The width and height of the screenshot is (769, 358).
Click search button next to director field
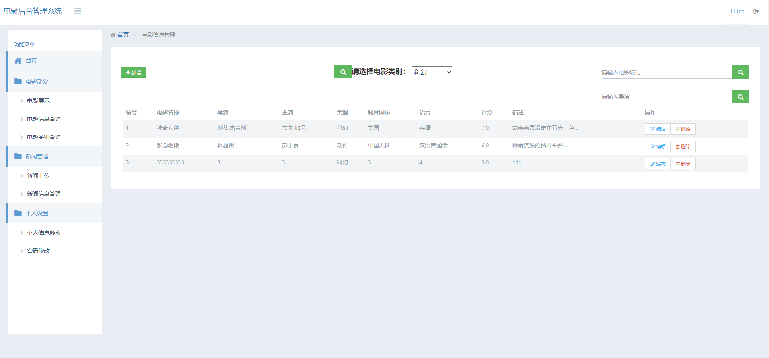(740, 96)
